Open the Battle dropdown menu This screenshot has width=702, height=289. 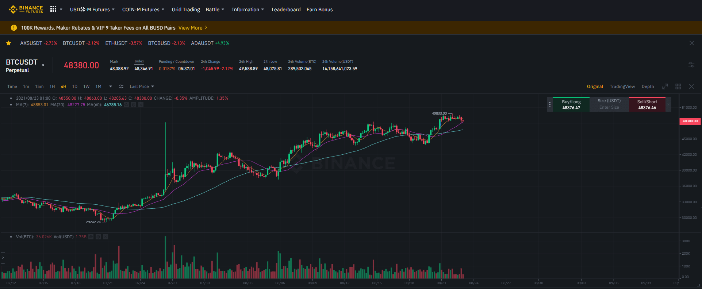tap(215, 9)
